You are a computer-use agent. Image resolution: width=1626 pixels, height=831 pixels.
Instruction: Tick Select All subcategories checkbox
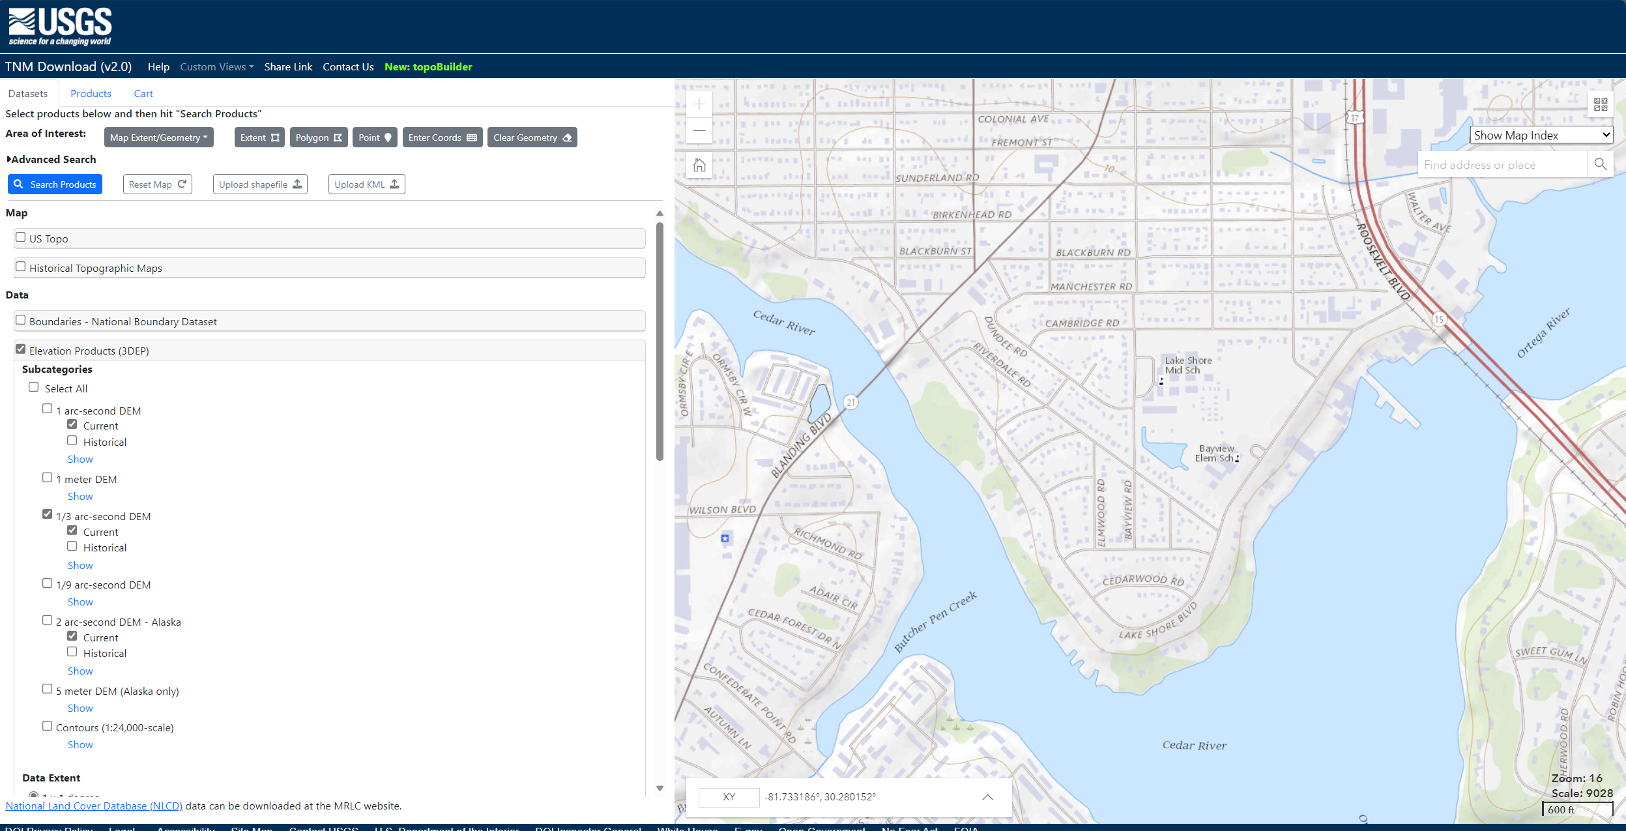(34, 387)
